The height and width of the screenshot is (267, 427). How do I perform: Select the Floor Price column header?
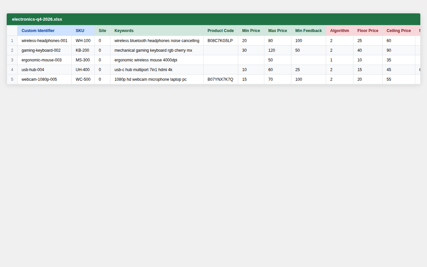click(368, 31)
